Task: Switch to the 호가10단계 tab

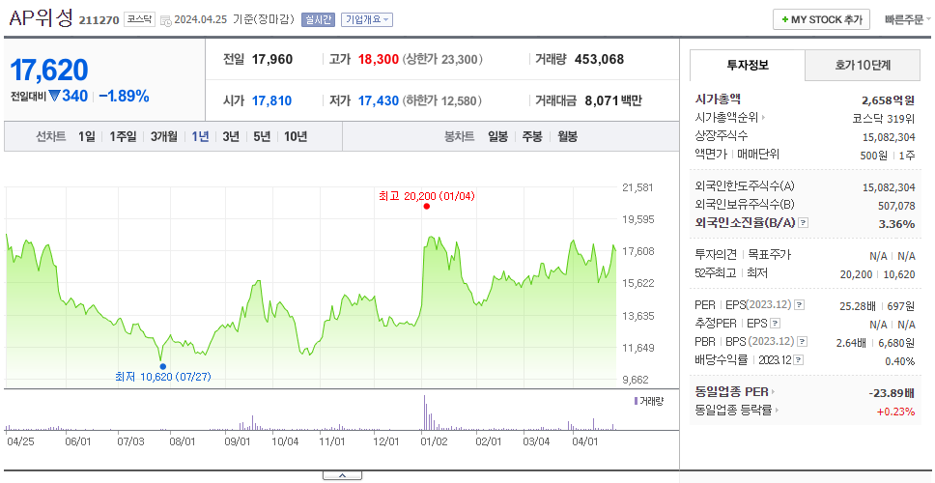Action: (x=863, y=66)
